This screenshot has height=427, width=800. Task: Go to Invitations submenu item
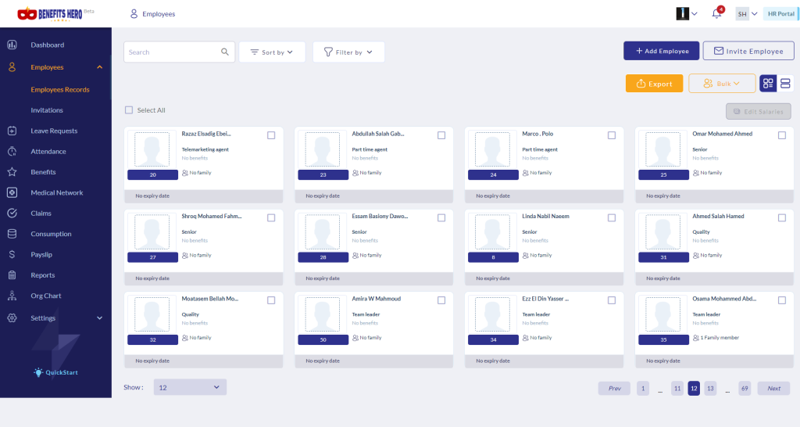click(47, 110)
